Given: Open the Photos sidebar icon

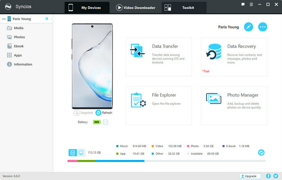Looking at the screenshot, I should (x=9, y=37).
